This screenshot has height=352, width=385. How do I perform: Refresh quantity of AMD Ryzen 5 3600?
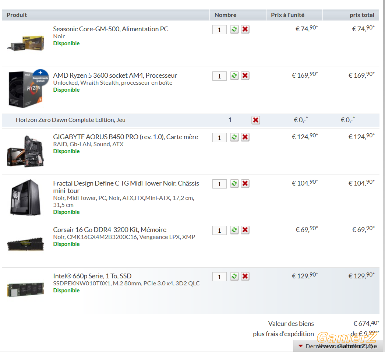pyautogui.click(x=234, y=75)
